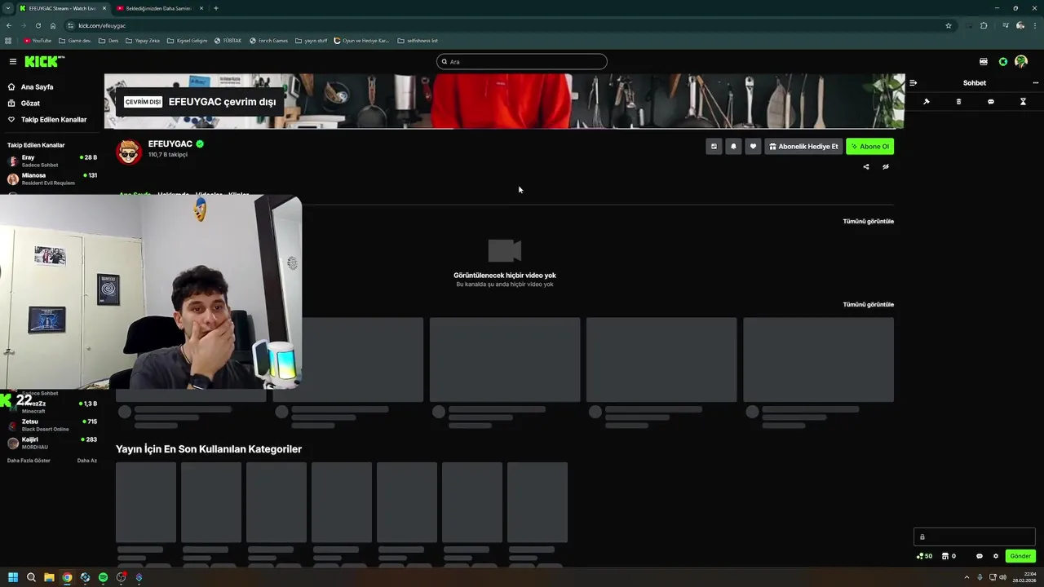Open Gözat in sidebar

point(24,104)
